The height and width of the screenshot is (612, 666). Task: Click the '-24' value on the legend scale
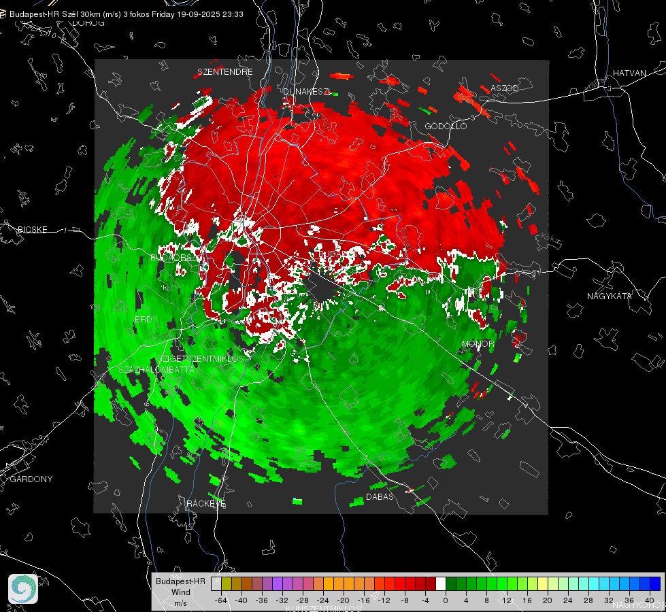pos(323,600)
